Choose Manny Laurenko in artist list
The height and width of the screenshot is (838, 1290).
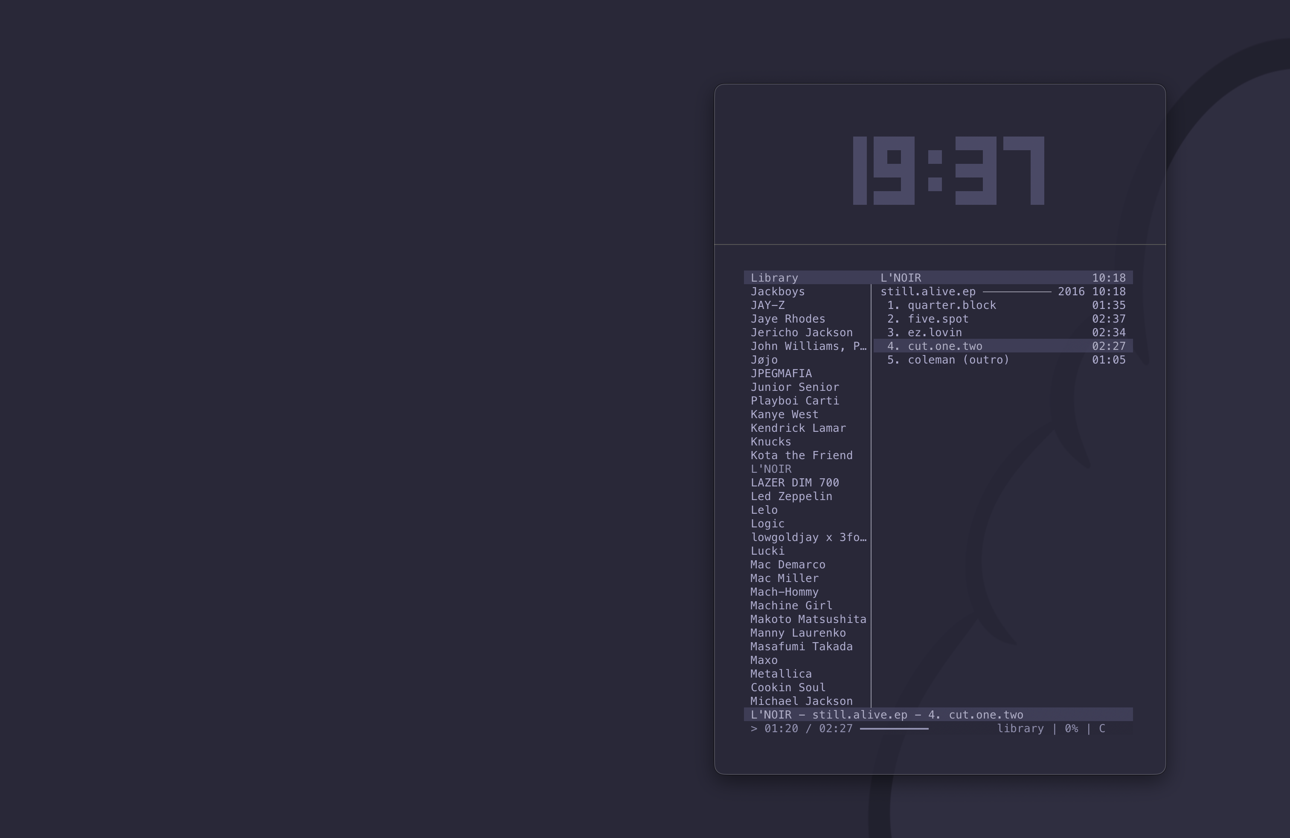pos(798,633)
